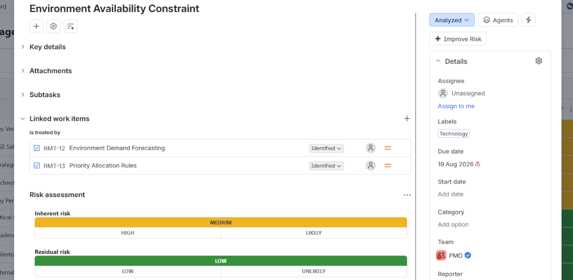Click residual risk UNLIKELY cell
The height and width of the screenshot is (280, 573).
click(x=314, y=271)
